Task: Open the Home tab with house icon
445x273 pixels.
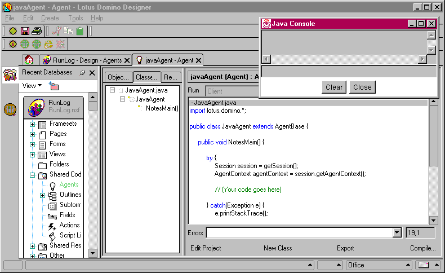Action: coord(29,60)
